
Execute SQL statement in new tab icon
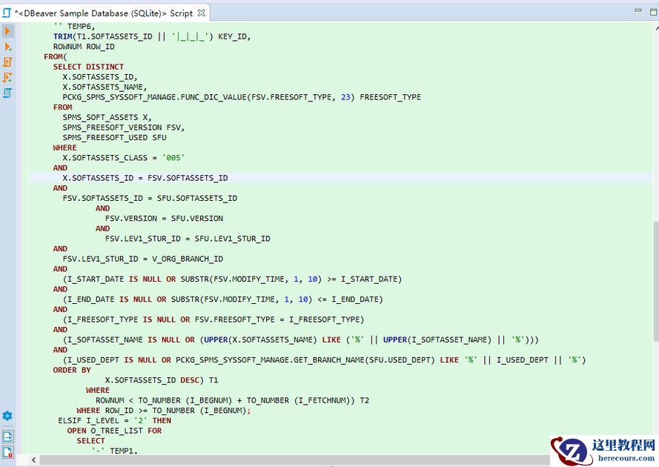point(7,47)
